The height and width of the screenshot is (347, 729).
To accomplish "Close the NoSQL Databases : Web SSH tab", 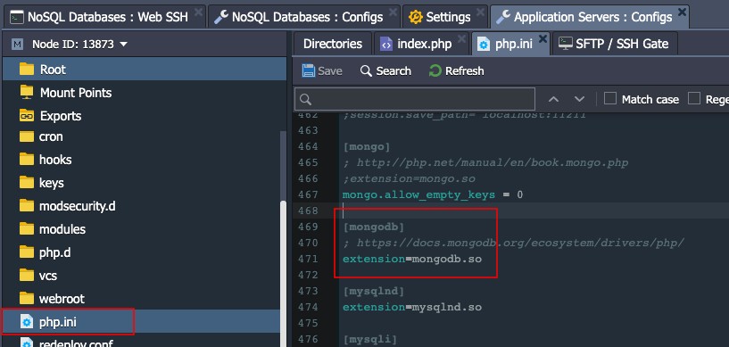I will [198, 12].
